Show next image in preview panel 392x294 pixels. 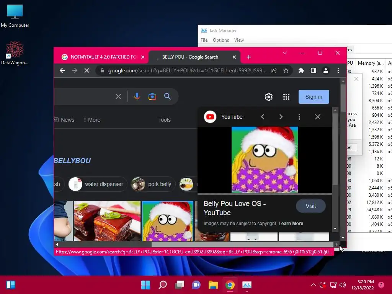click(x=281, y=117)
